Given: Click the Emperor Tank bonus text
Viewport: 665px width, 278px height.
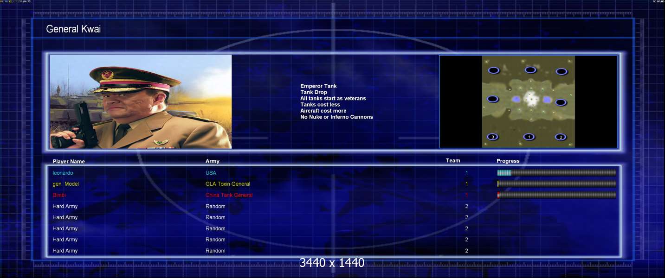Looking at the screenshot, I should coord(318,86).
